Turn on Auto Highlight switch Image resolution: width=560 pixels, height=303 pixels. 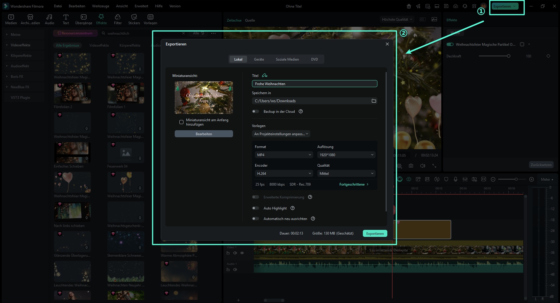[x=256, y=208]
